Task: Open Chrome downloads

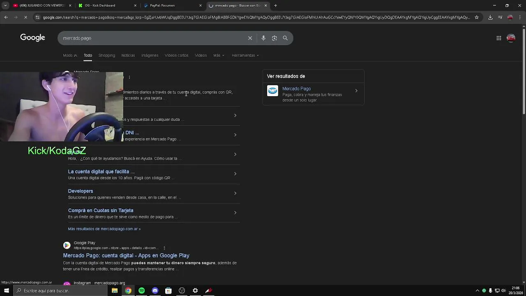Action: point(490,17)
